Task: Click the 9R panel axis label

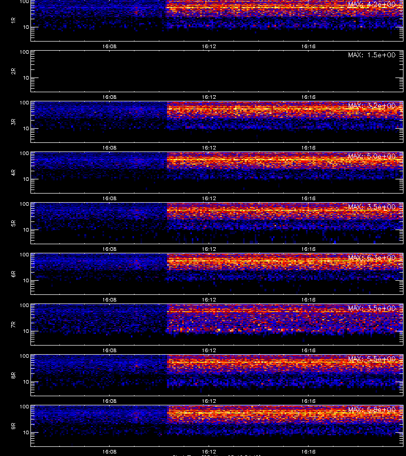Action: click(13, 426)
